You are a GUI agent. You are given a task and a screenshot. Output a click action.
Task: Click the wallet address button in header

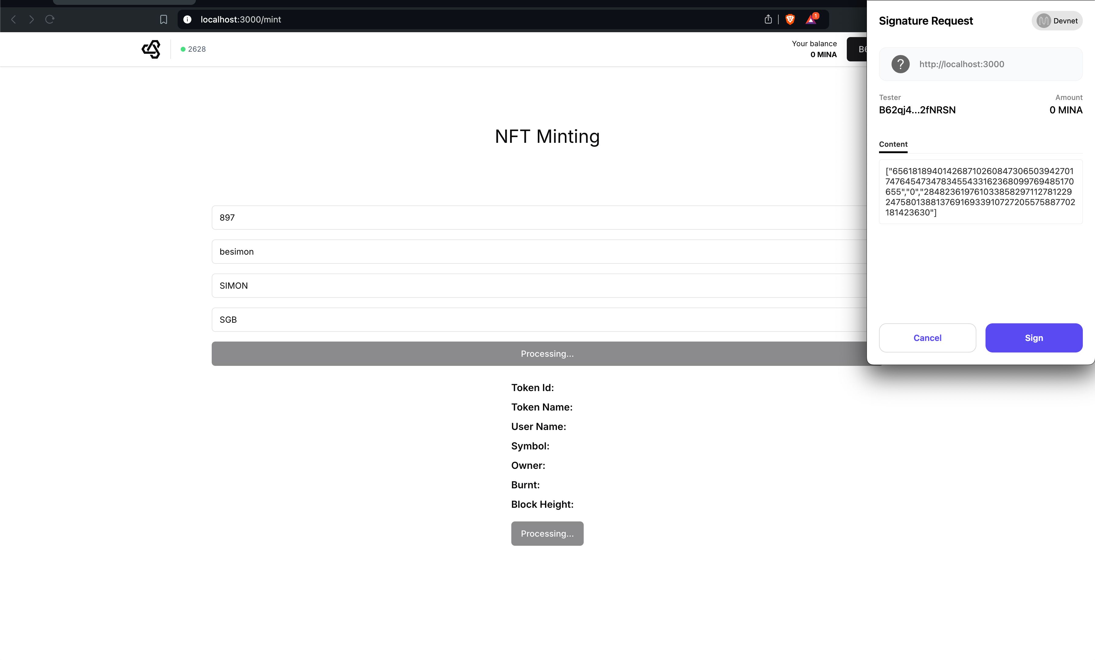(x=857, y=49)
